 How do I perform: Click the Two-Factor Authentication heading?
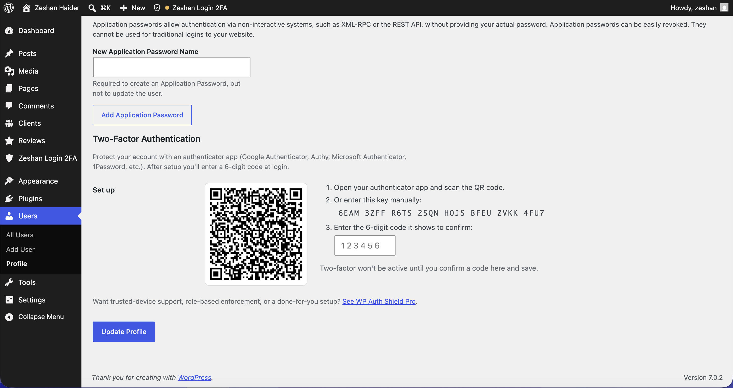click(x=147, y=139)
